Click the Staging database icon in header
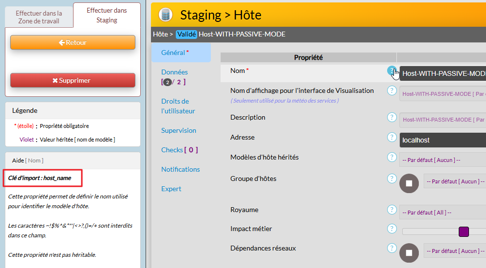The height and width of the screenshot is (268, 486). tap(166, 15)
